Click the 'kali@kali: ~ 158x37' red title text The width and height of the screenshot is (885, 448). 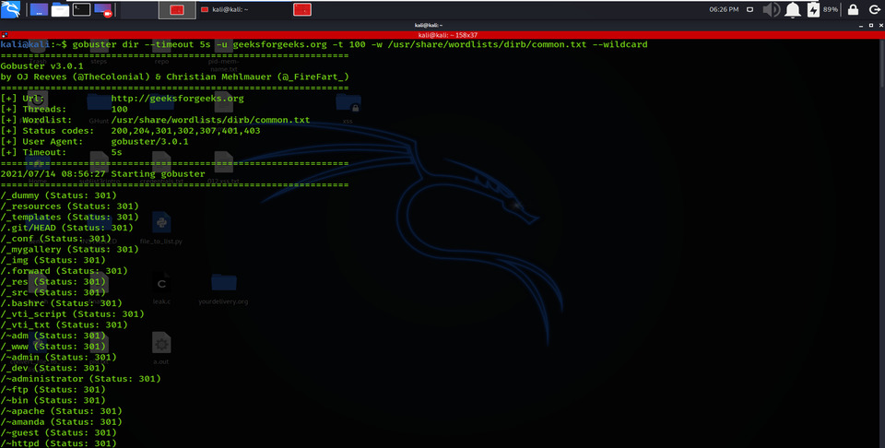(448, 35)
